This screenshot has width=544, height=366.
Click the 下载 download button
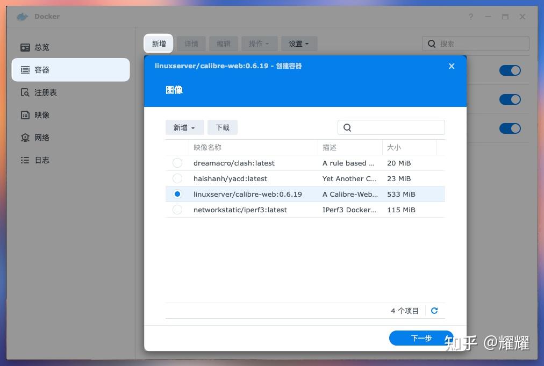[x=223, y=127]
